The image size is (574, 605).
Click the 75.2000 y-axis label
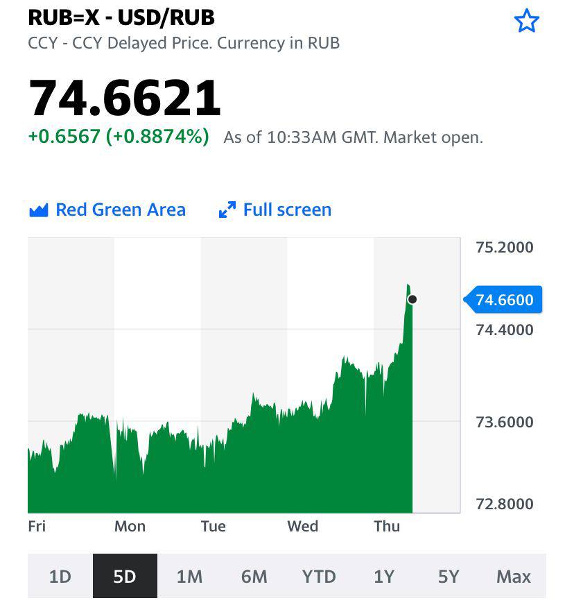[504, 247]
